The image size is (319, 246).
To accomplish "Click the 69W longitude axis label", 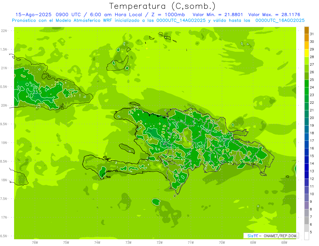I will (x=253, y=242).
